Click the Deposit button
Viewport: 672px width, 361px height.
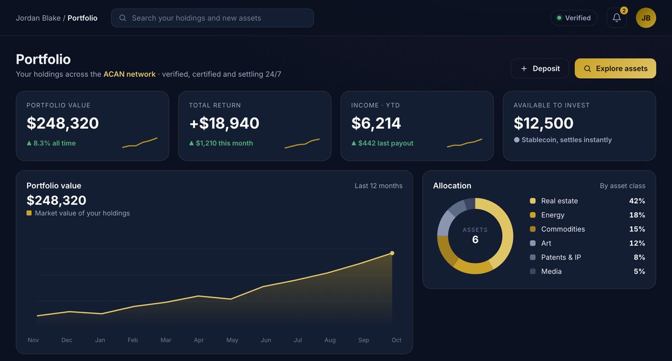point(539,68)
